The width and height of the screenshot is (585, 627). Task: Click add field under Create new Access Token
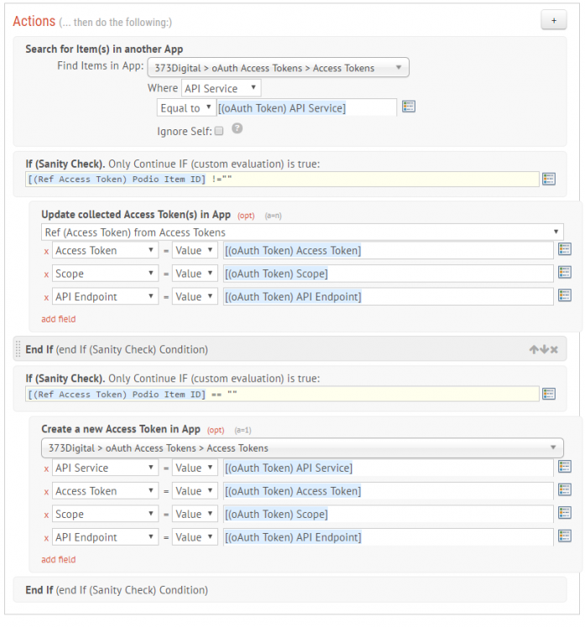click(x=59, y=559)
